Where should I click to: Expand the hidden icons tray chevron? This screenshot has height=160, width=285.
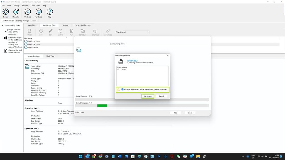click(x=242, y=156)
